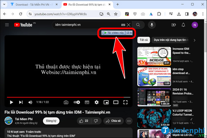Screen dimensions: 207x138
Task: Click the youtube.com address bar URL
Action: tap(60, 14)
